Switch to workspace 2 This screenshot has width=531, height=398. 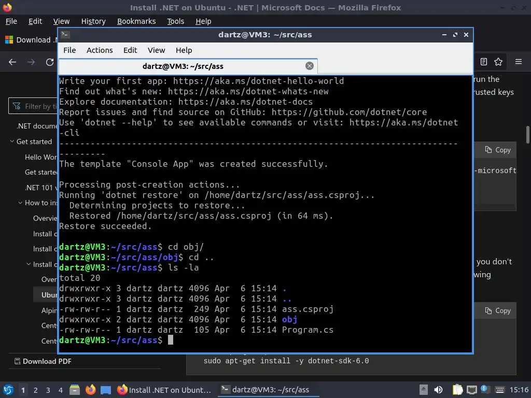pos(36,390)
